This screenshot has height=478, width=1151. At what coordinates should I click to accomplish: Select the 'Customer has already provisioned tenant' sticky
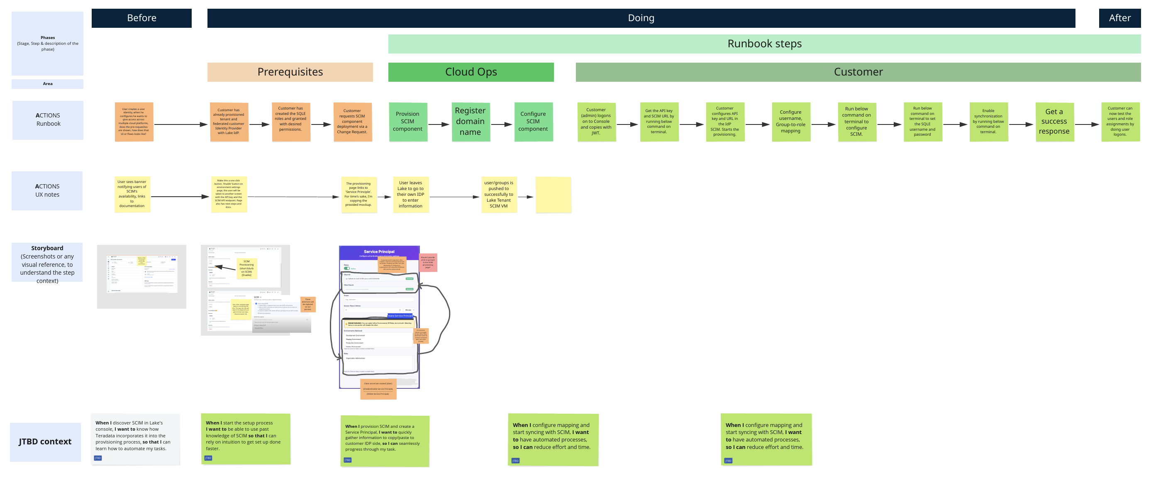pos(229,122)
